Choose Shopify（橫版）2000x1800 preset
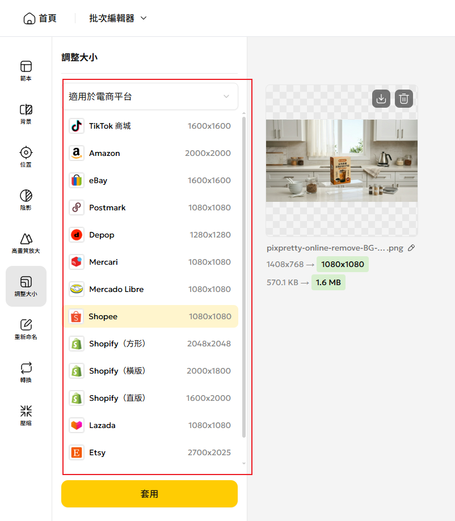 point(150,371)
